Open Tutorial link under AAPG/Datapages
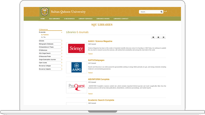 [x=90, y=73]
